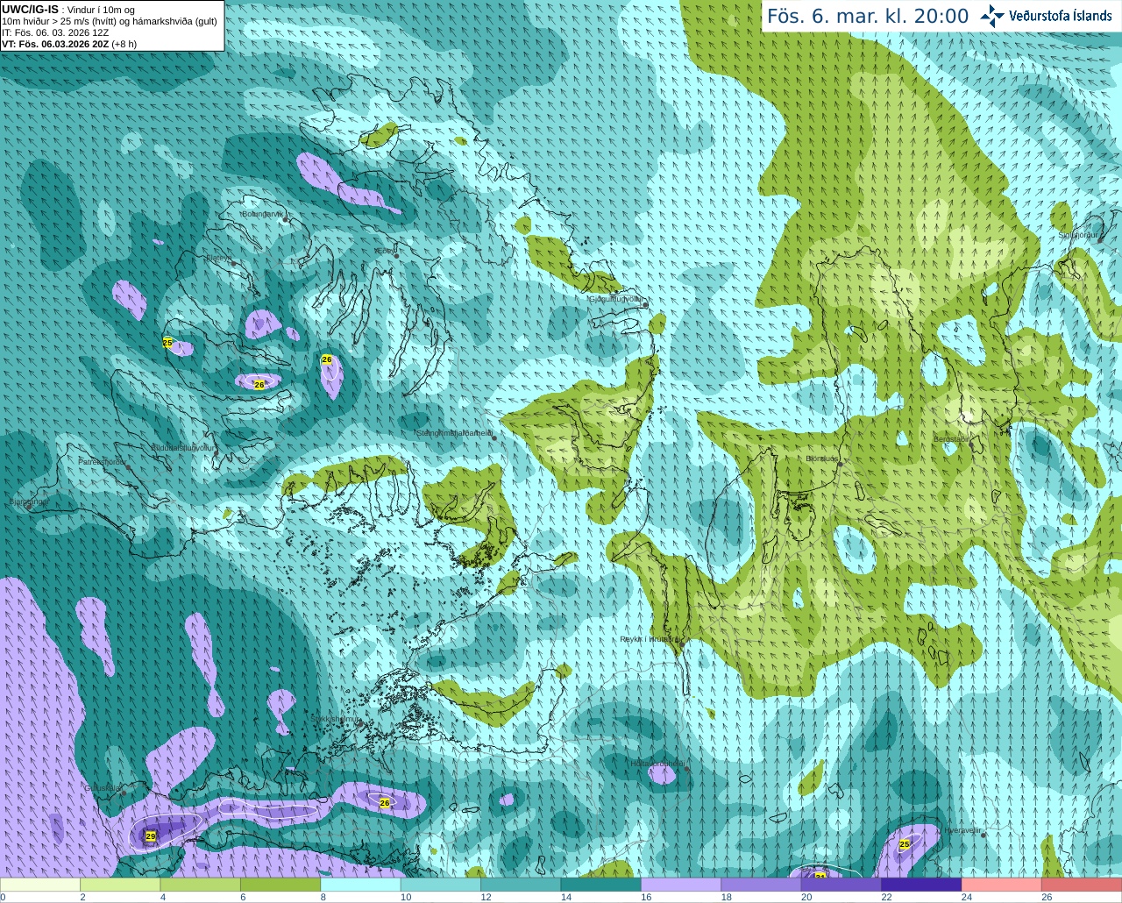Click the legend scale number 8

click(323, 898)
